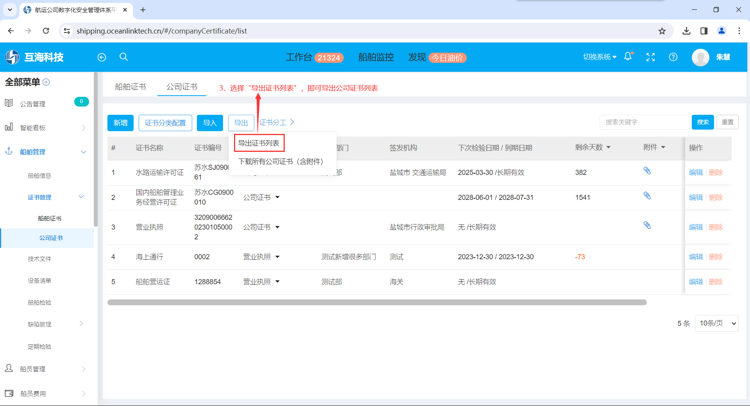Viewport: 750px width, 406px height.
Task: Click the user avatar picture
Action: (x=700, y=57)
